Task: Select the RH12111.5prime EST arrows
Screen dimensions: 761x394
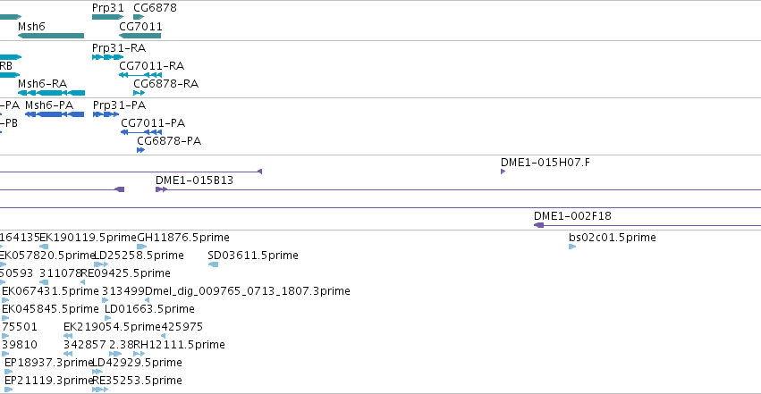Action: tap(139, 353)
